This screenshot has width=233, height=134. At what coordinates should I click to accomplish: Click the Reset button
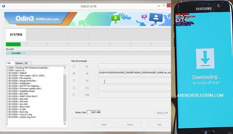[x=130, y=125]
